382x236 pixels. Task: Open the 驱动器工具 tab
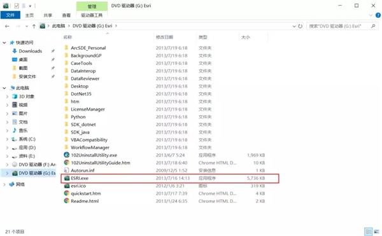pos(92,15)
